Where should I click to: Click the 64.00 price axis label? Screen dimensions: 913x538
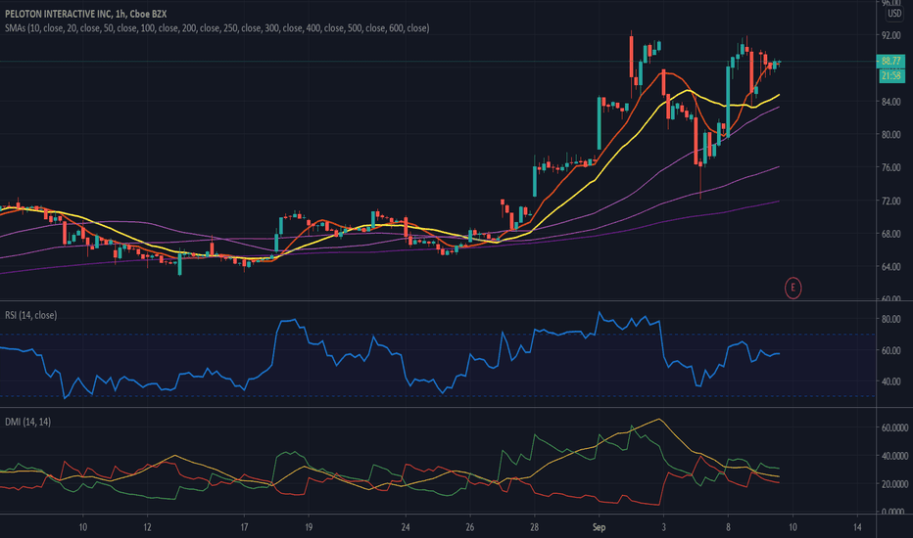(x=890, y=267)
